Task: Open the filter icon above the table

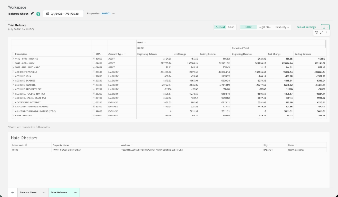Action: click(x=316, y=33)
